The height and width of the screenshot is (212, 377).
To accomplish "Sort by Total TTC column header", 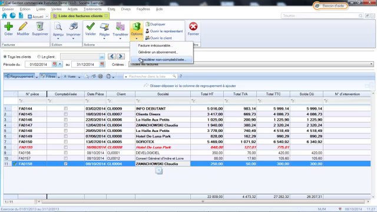I will click(273, 94).
